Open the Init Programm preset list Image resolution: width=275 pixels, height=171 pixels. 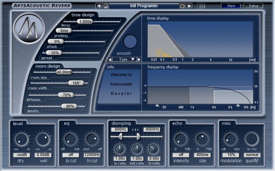[144, 6]
